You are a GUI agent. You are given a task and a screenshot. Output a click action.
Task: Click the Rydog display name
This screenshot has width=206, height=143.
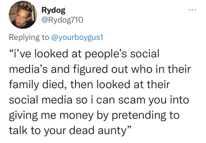(x=53, y=11)
